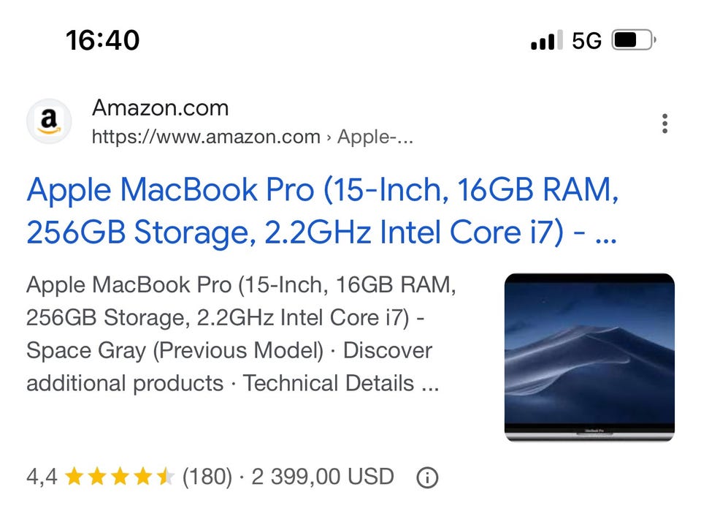
Task: Tap the www.amazon.com URL breadcrumb
Action: click(x=206, y=137)
